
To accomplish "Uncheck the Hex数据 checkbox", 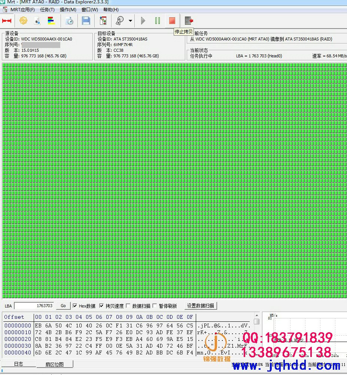I will (75, 306).
